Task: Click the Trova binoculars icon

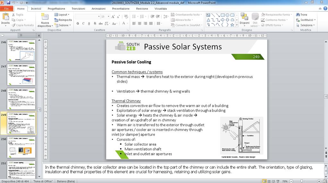Action: pos(298,15)
